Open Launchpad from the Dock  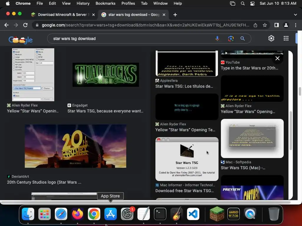pyautogui.click(x=45, y=214)
